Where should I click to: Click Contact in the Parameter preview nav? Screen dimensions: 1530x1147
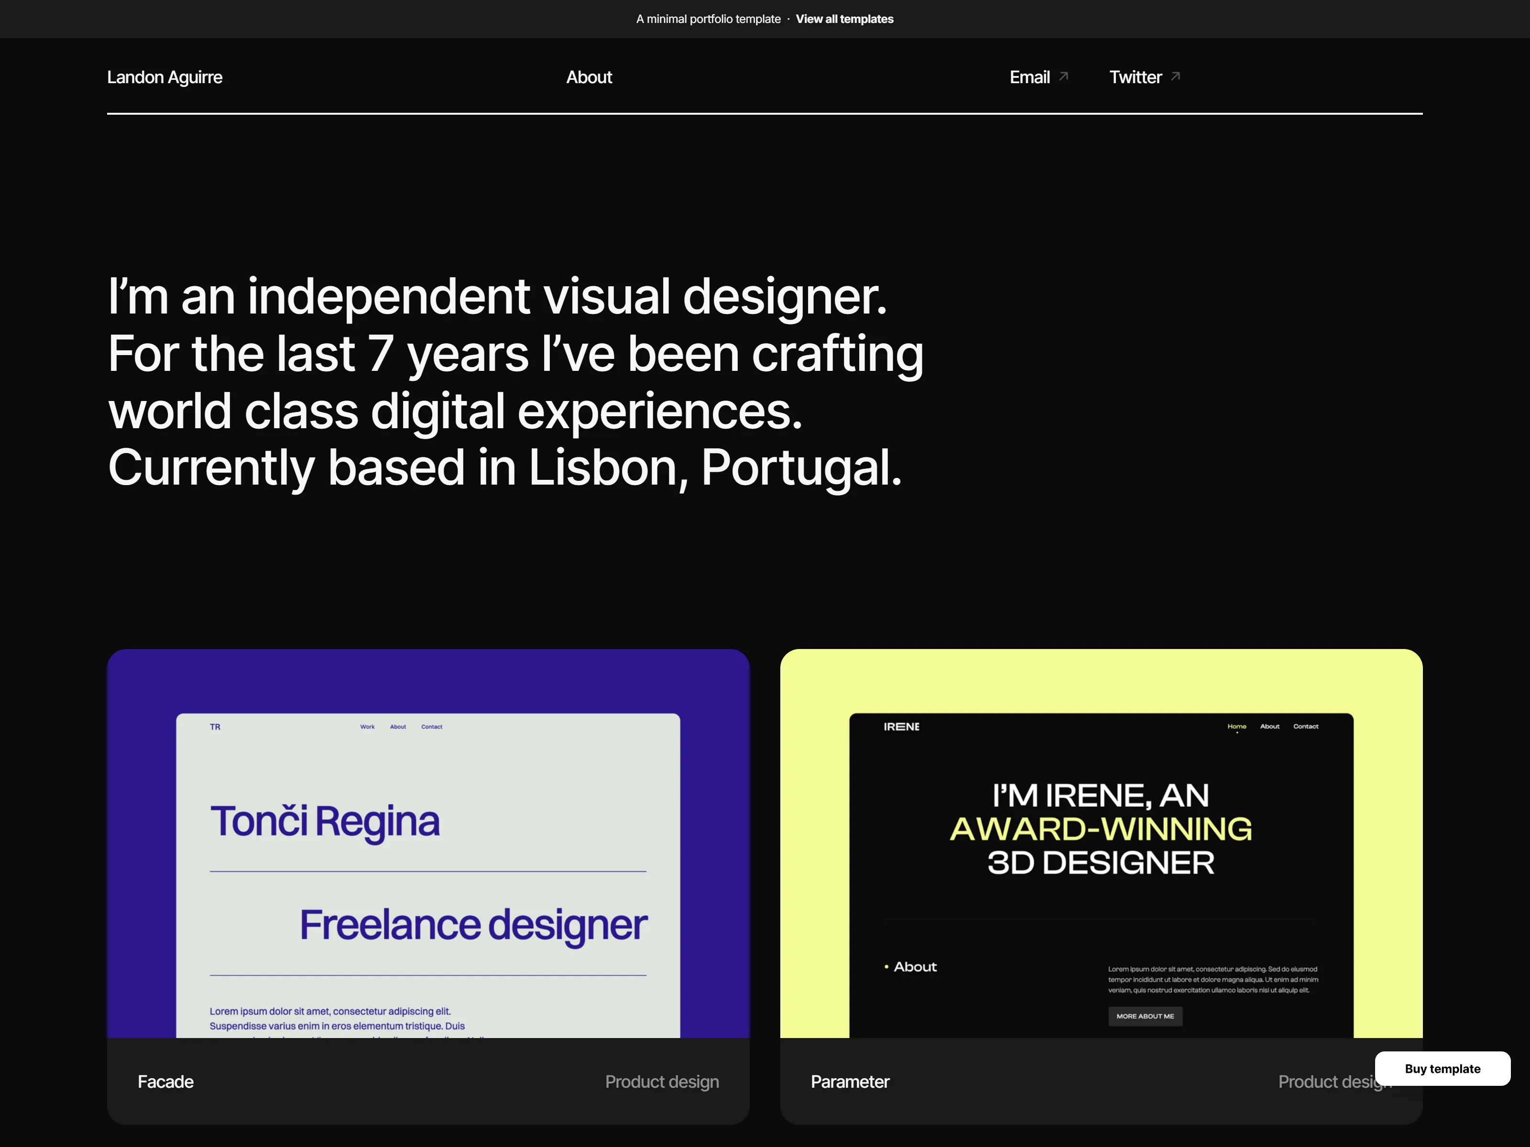[x=1306, y=726]
